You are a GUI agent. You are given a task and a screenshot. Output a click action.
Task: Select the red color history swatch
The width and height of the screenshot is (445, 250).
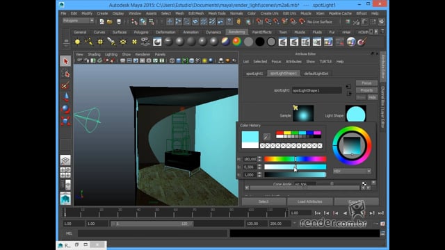(x=280, y=133)
